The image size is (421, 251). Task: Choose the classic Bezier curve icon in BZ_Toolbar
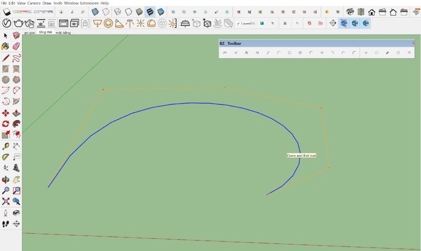[224, 53]
